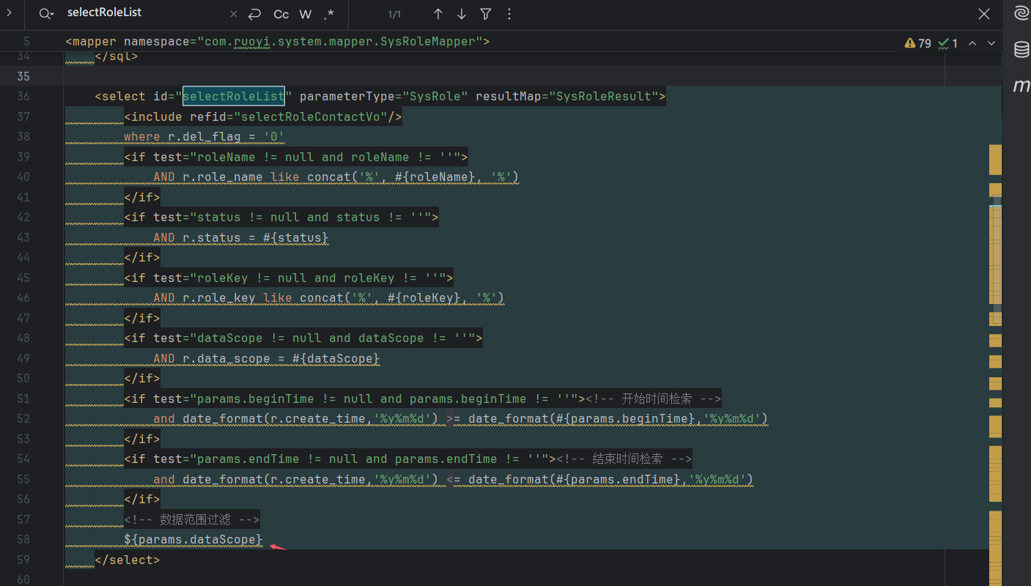Screen dimensions: 1031x586
Task: Open the AI Assistant spiral tool window
Action: (x=1021, y=14)
